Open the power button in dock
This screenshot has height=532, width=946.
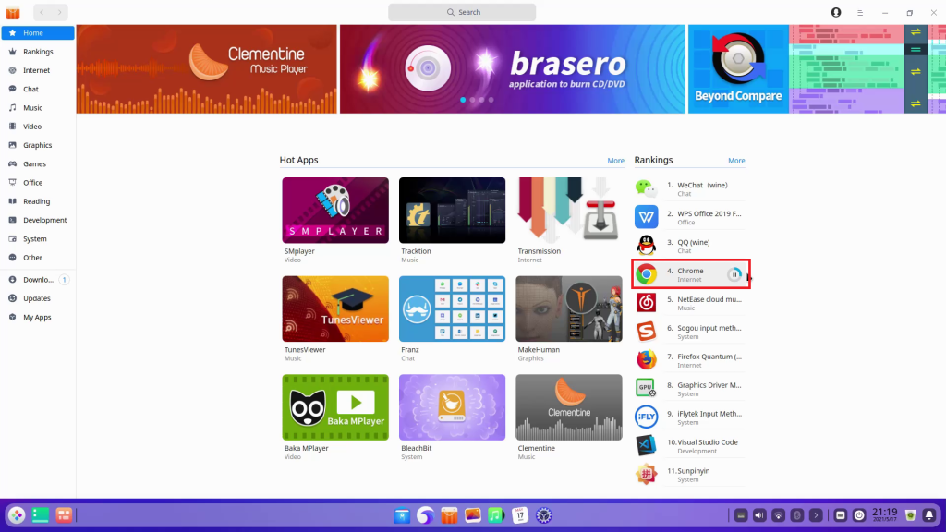click(x=859, y=515)
